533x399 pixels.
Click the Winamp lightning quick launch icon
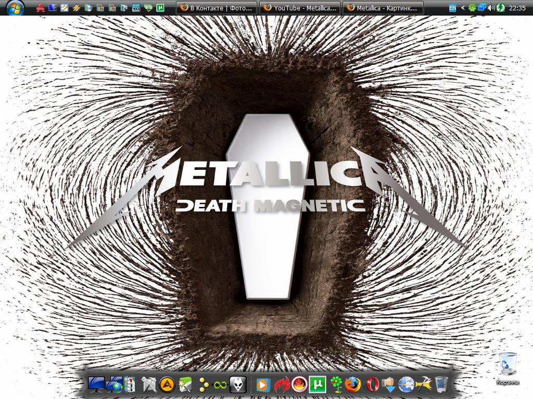pos(77,8)
